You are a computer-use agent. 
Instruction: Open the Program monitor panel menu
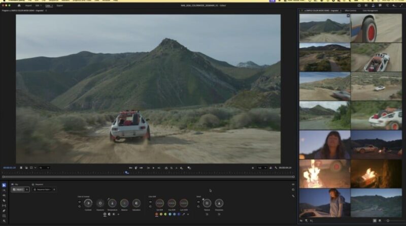[46, 11]
